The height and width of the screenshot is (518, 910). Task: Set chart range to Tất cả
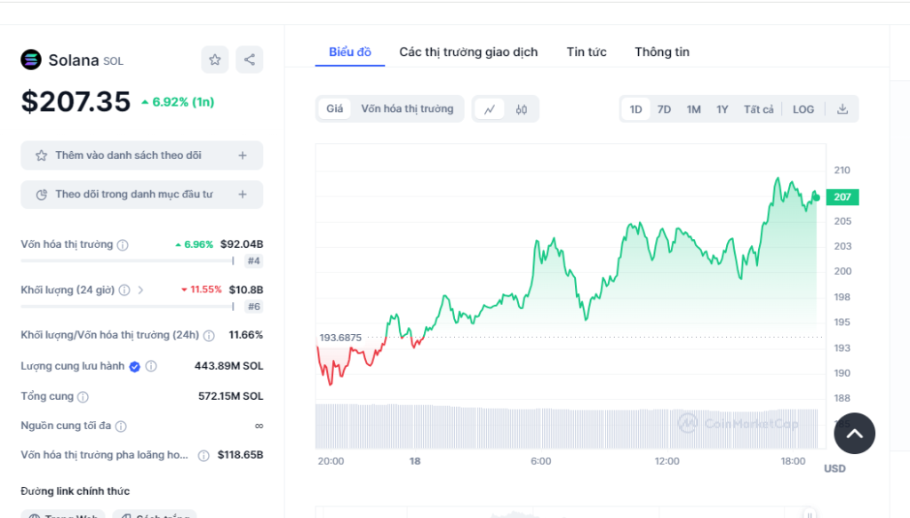(759, 109)
